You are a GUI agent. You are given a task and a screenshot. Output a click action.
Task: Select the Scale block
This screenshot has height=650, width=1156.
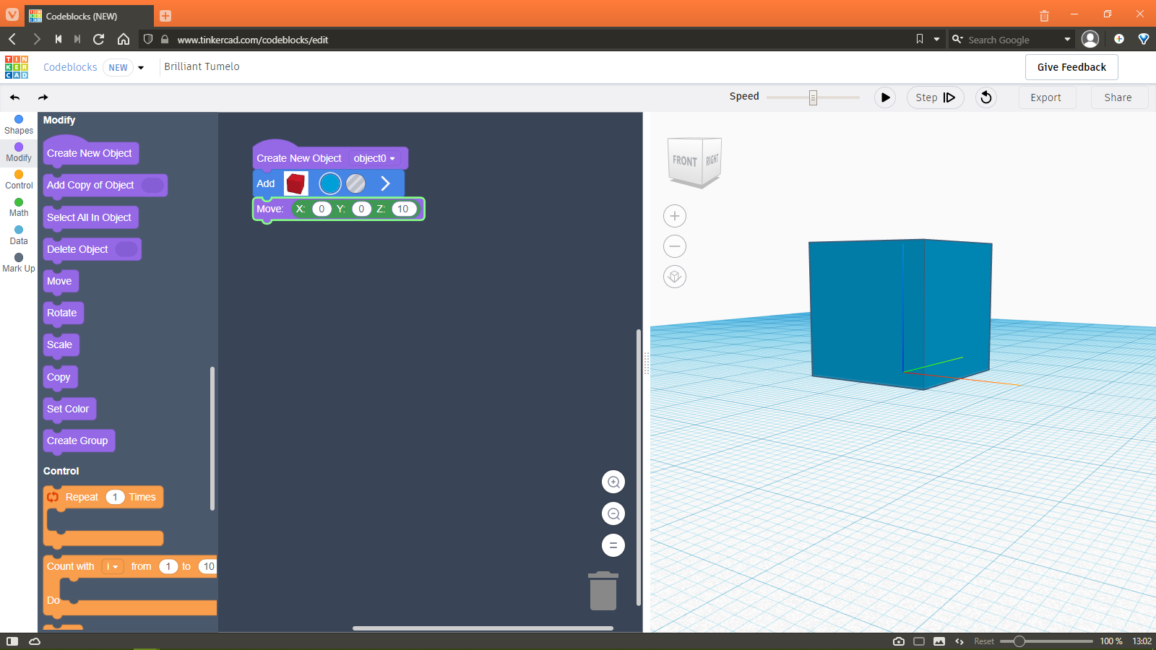[x=60, y=344]
